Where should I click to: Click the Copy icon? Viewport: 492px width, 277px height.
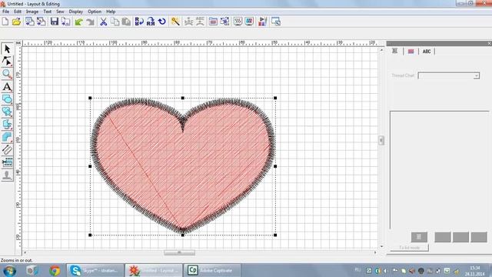point(115,22)
